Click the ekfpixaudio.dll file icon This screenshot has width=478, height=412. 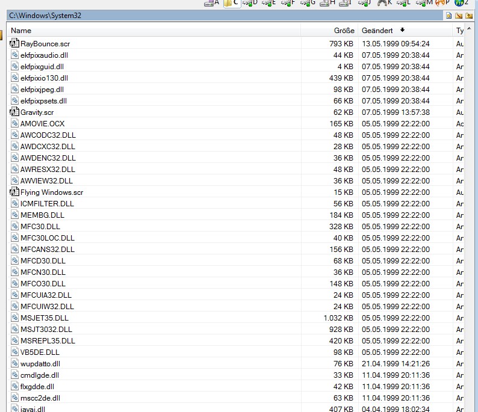tap(14, 55)
